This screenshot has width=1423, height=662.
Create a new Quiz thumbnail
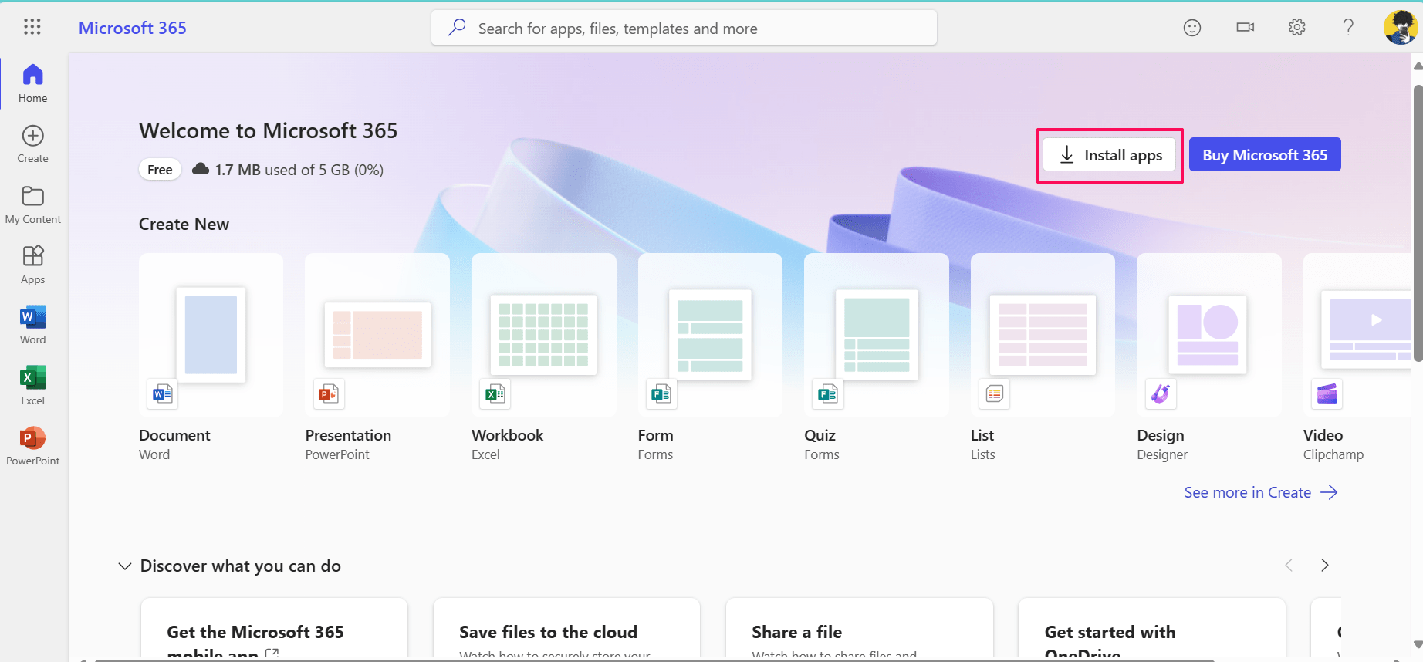tap(877, 335)
